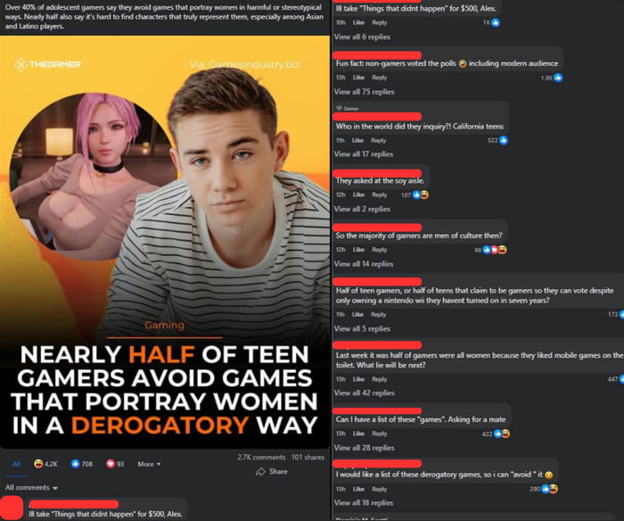Click reaction icons on 'men of culture' comment
Viewport: 624px width, 521px height.
494,250
